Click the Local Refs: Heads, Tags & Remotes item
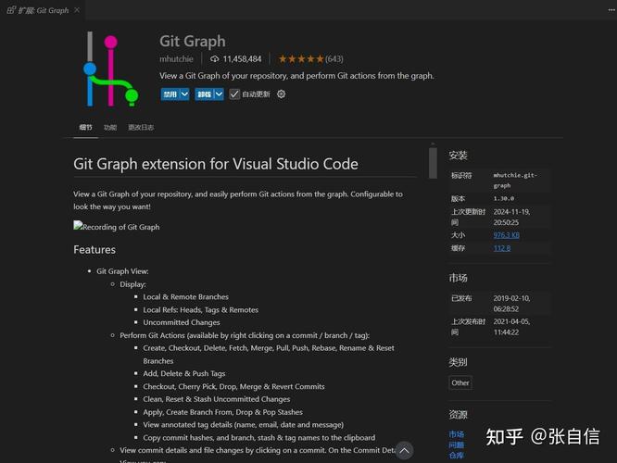The height and width of the screenshot is (463, 617). (201, 309)
